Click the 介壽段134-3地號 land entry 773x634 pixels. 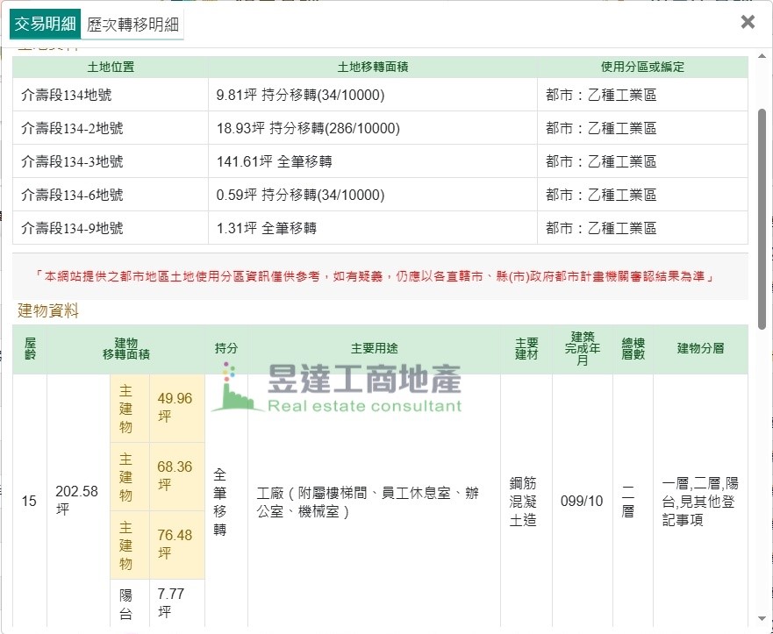click(x=72, y=161)
